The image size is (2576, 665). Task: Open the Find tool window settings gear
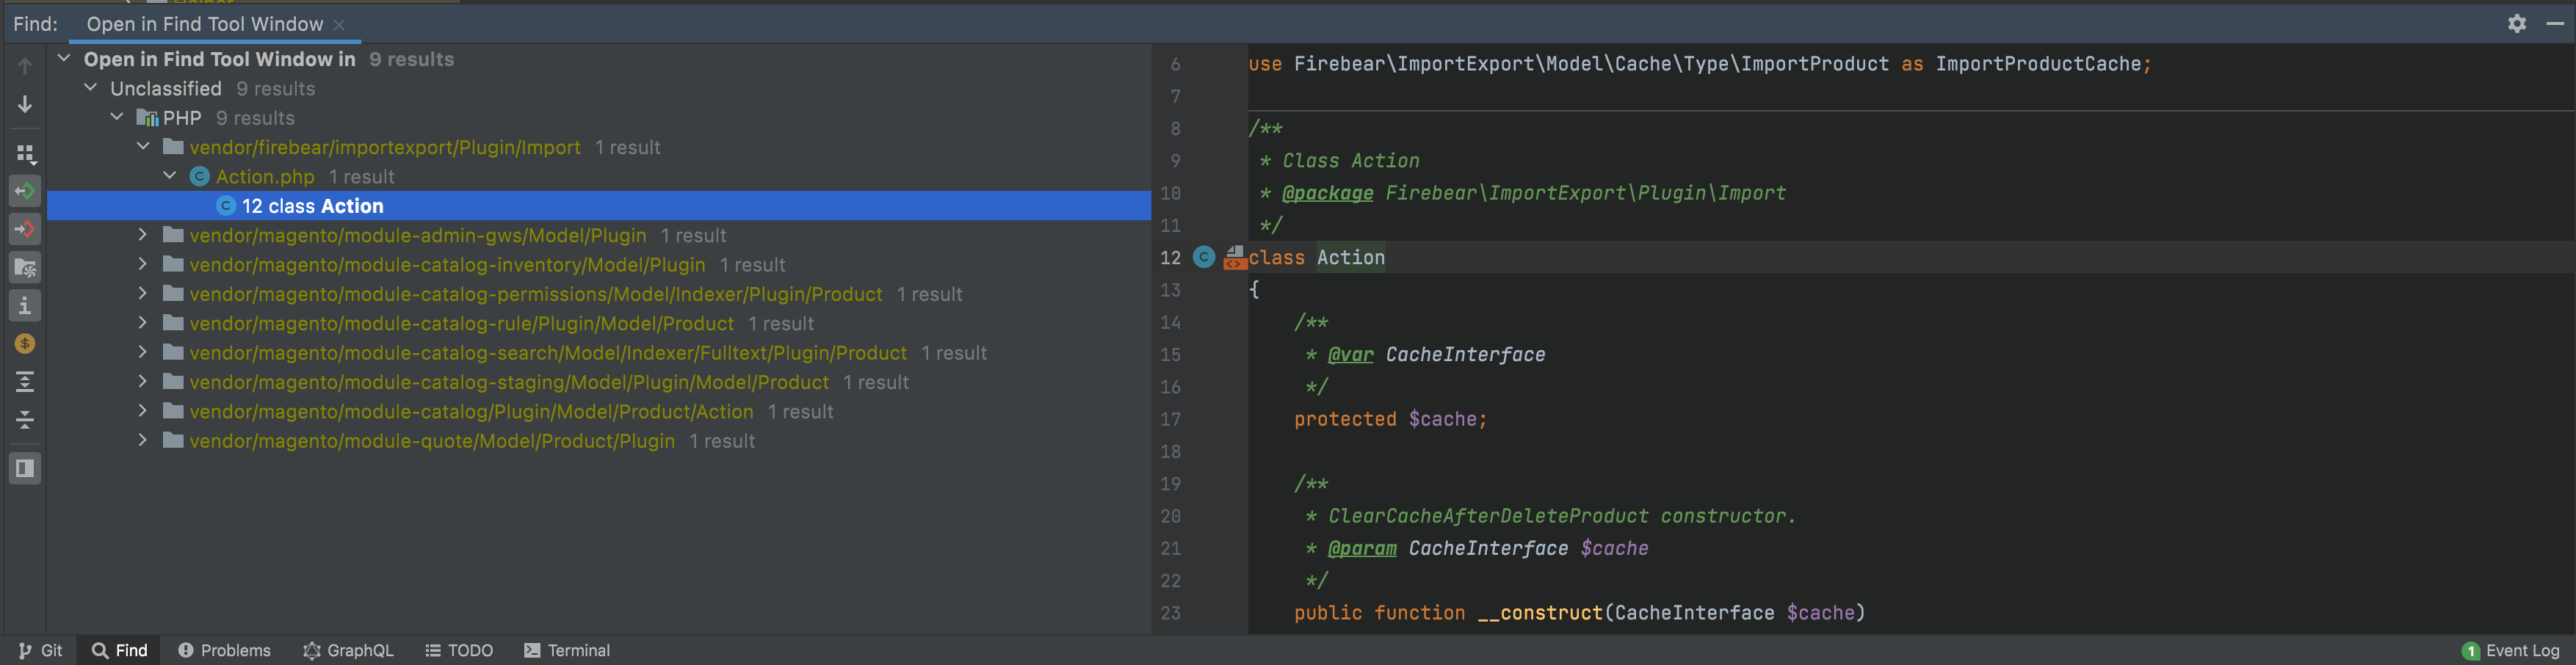click(2516, 23)
